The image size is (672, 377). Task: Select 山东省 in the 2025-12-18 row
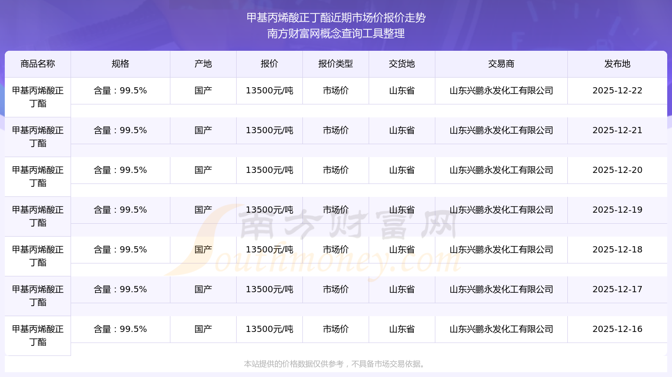(402, 250)
